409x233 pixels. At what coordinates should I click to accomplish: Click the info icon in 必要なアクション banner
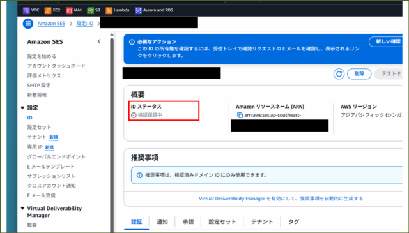[x=132, y=42]
